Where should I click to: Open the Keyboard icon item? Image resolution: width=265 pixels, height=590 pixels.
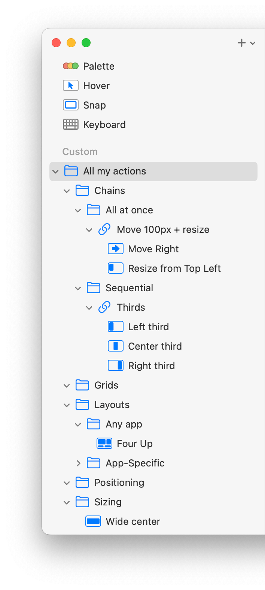71,125
